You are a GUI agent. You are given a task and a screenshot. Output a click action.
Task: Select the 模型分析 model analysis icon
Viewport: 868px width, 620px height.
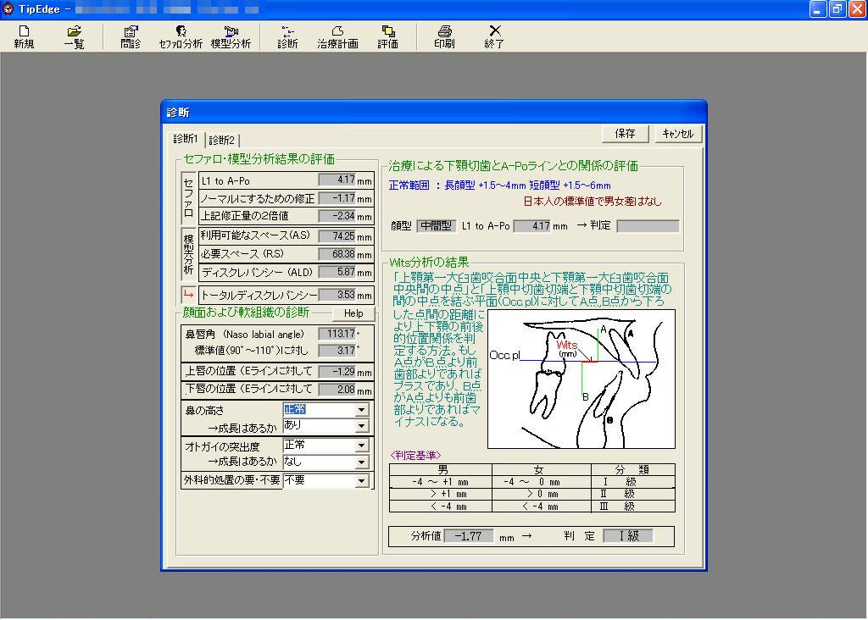coord(231,36)
